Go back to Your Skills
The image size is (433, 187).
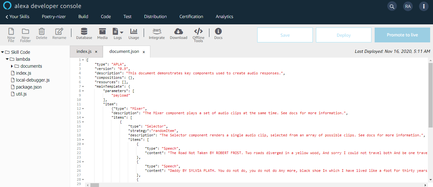17,16
